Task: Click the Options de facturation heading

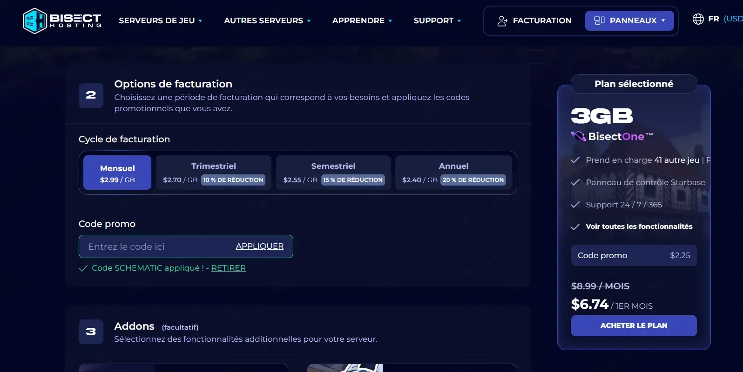Action: tap(173, 84)
